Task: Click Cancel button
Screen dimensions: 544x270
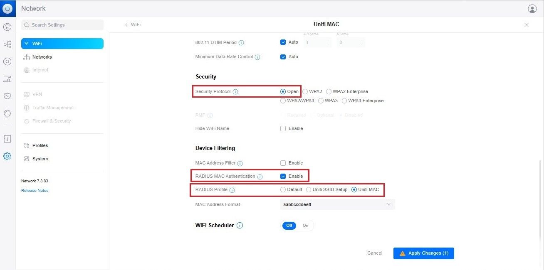Action: coord(375,253)
